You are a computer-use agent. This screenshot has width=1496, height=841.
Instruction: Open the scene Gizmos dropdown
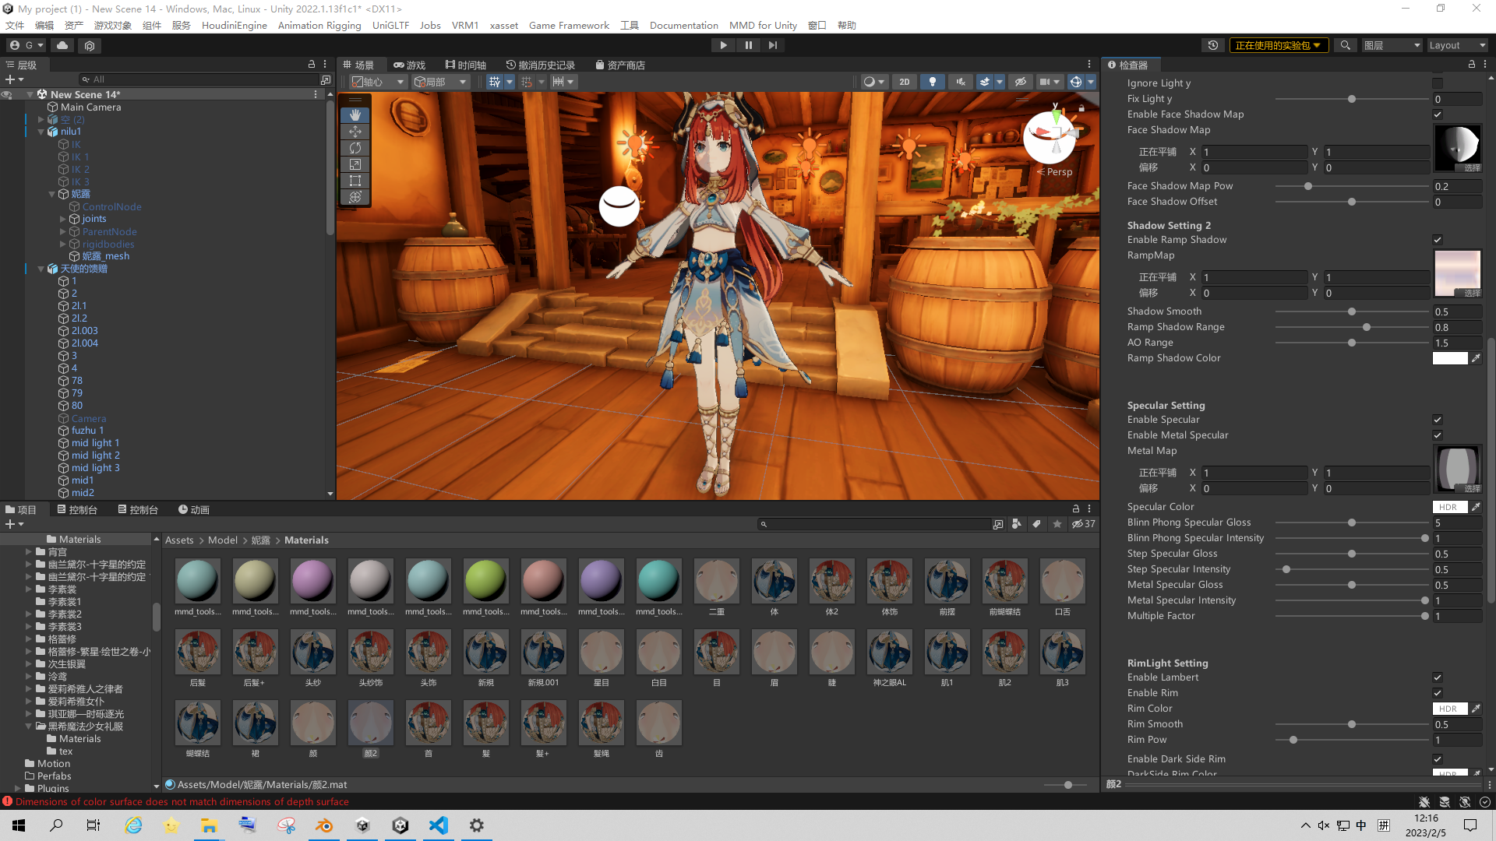pos(1091,82)
